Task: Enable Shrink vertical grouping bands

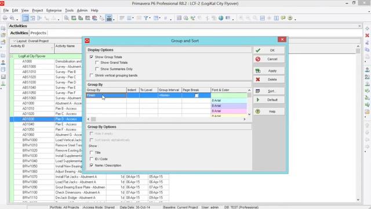Action: pos(92,75)
